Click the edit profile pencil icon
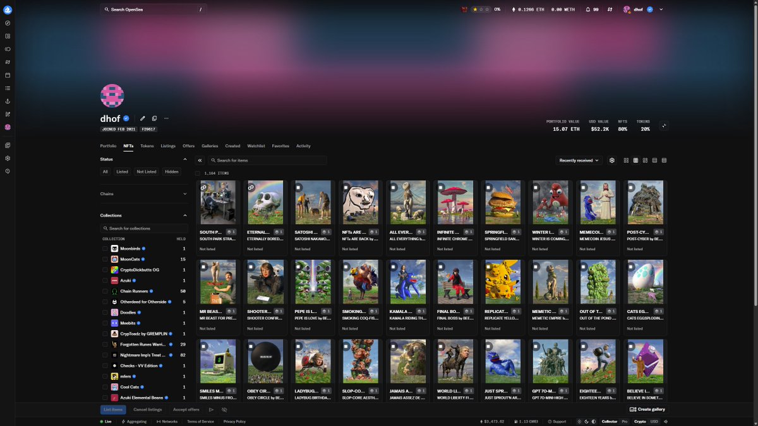Viewport: 758px width, 426px height. pyautogui.click(x=143, y=118)
